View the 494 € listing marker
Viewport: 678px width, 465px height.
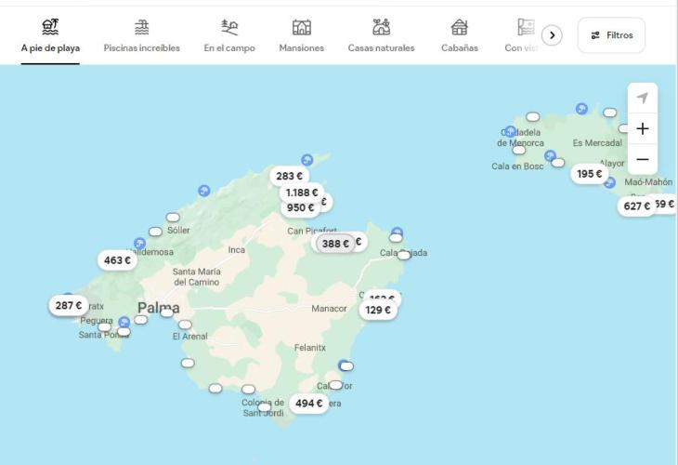pyautogui.click(x=308, y=403)
